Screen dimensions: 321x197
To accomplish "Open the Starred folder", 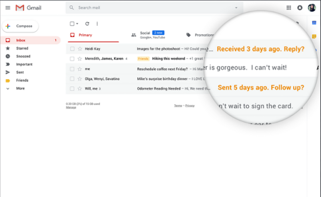I will point(22,48).
